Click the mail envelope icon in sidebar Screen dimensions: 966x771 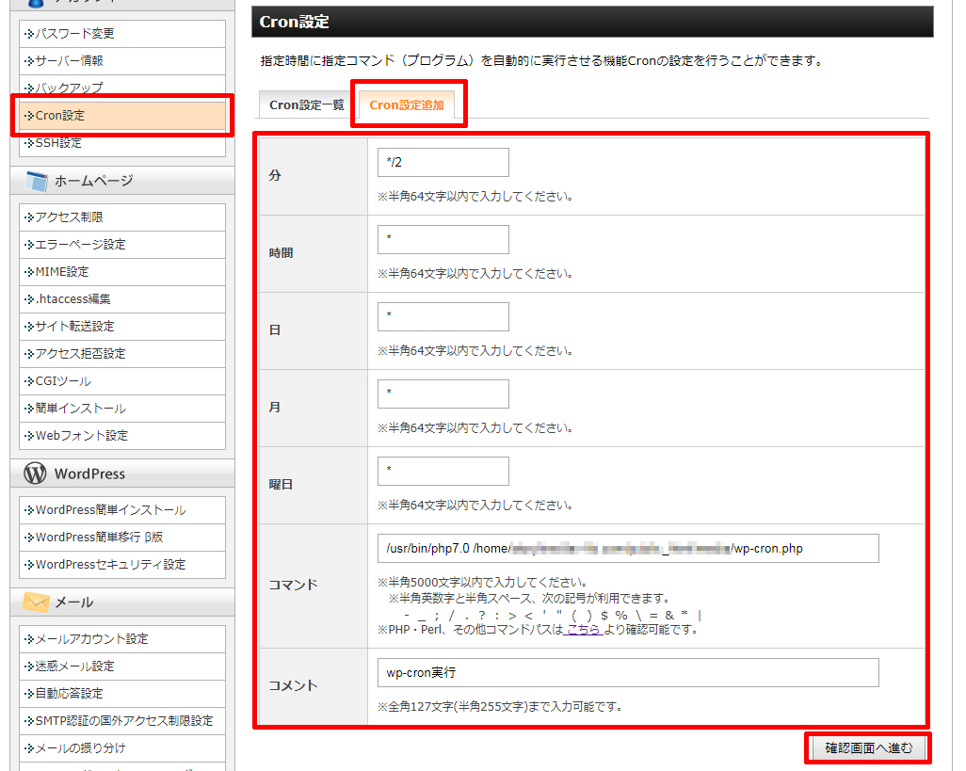(36, 602)
